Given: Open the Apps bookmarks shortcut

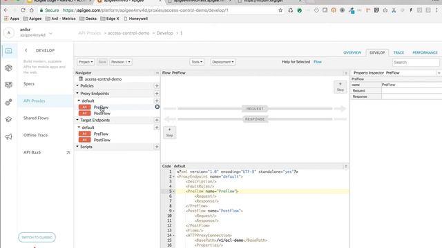Looking at the screenshot, I should 12,19.
